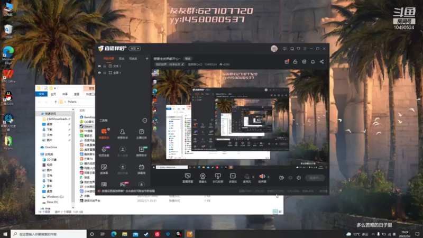Open the gift box icon with red badge
The image size is (423, 238).
coord(287,61)
